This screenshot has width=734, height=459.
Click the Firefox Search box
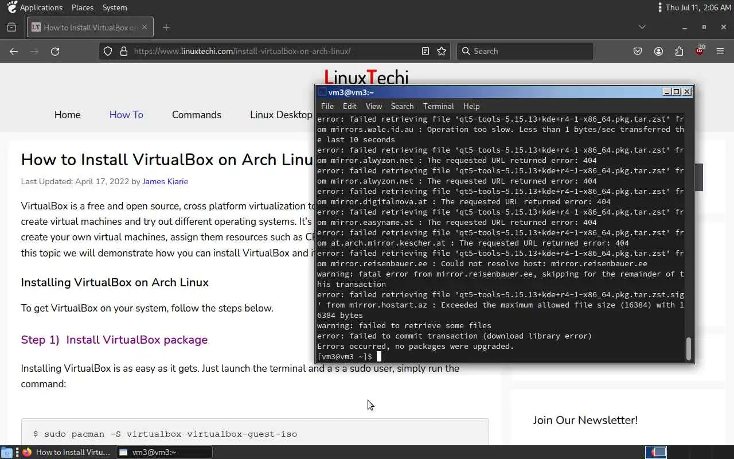point(525,51)
